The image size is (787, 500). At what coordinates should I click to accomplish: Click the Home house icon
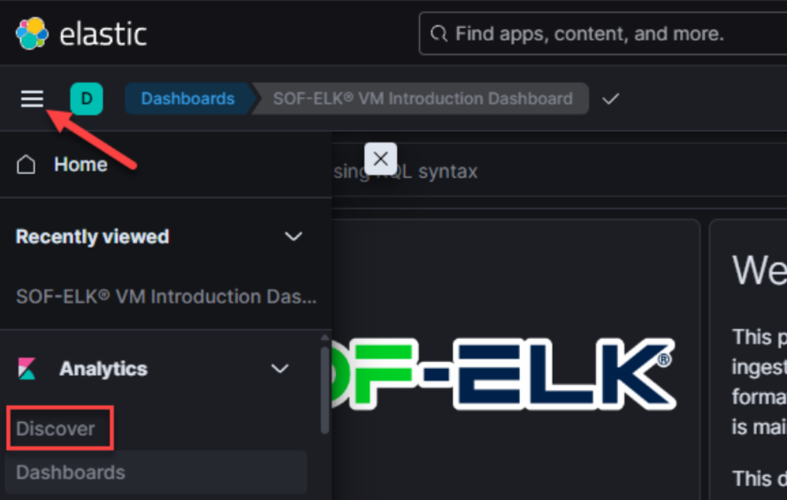click(27, 165)
